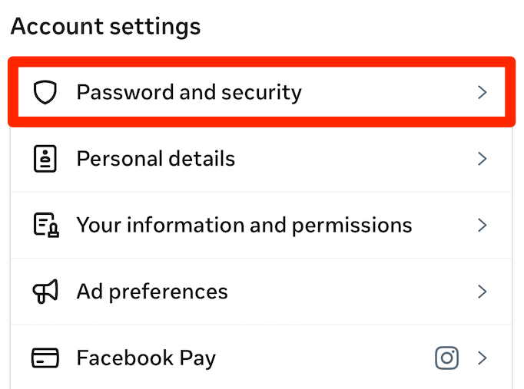Click the ID card icon for Personal details
524x389 pixels.
tap(45, 159)
